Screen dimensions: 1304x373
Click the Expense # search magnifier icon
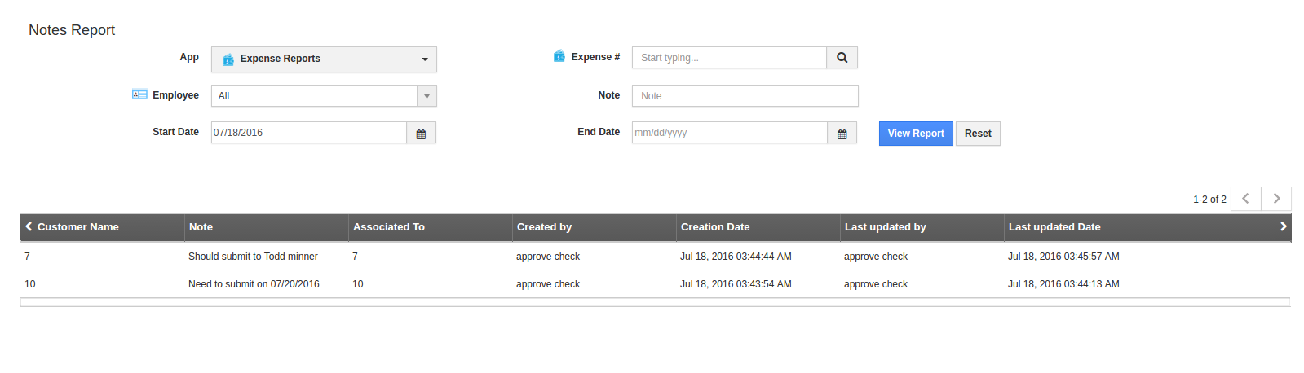[842, 58]
